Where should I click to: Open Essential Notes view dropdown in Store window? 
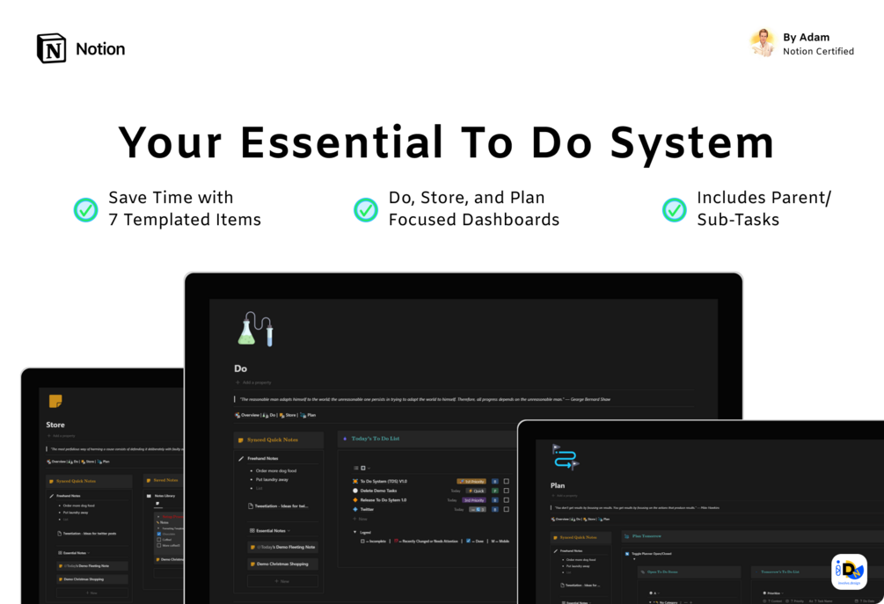pos(89,553)
